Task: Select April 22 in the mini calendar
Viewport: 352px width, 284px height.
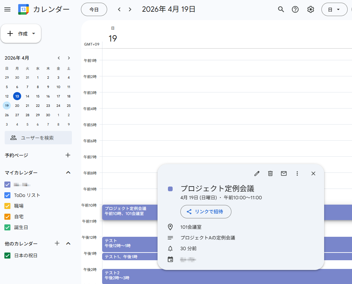Action: 38,105
